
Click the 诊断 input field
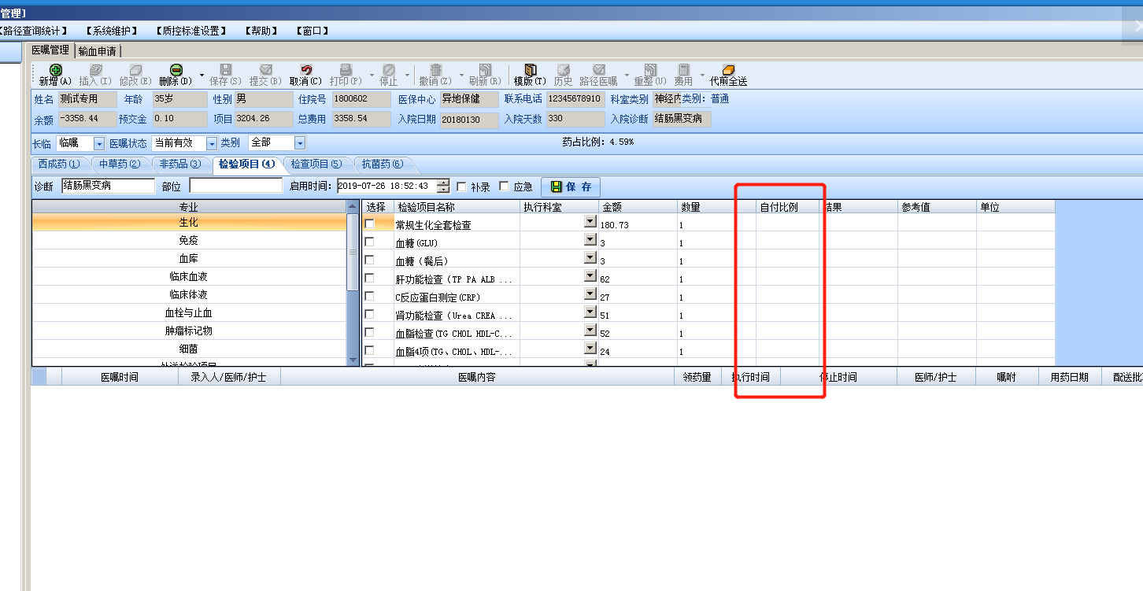coord(109,186)
